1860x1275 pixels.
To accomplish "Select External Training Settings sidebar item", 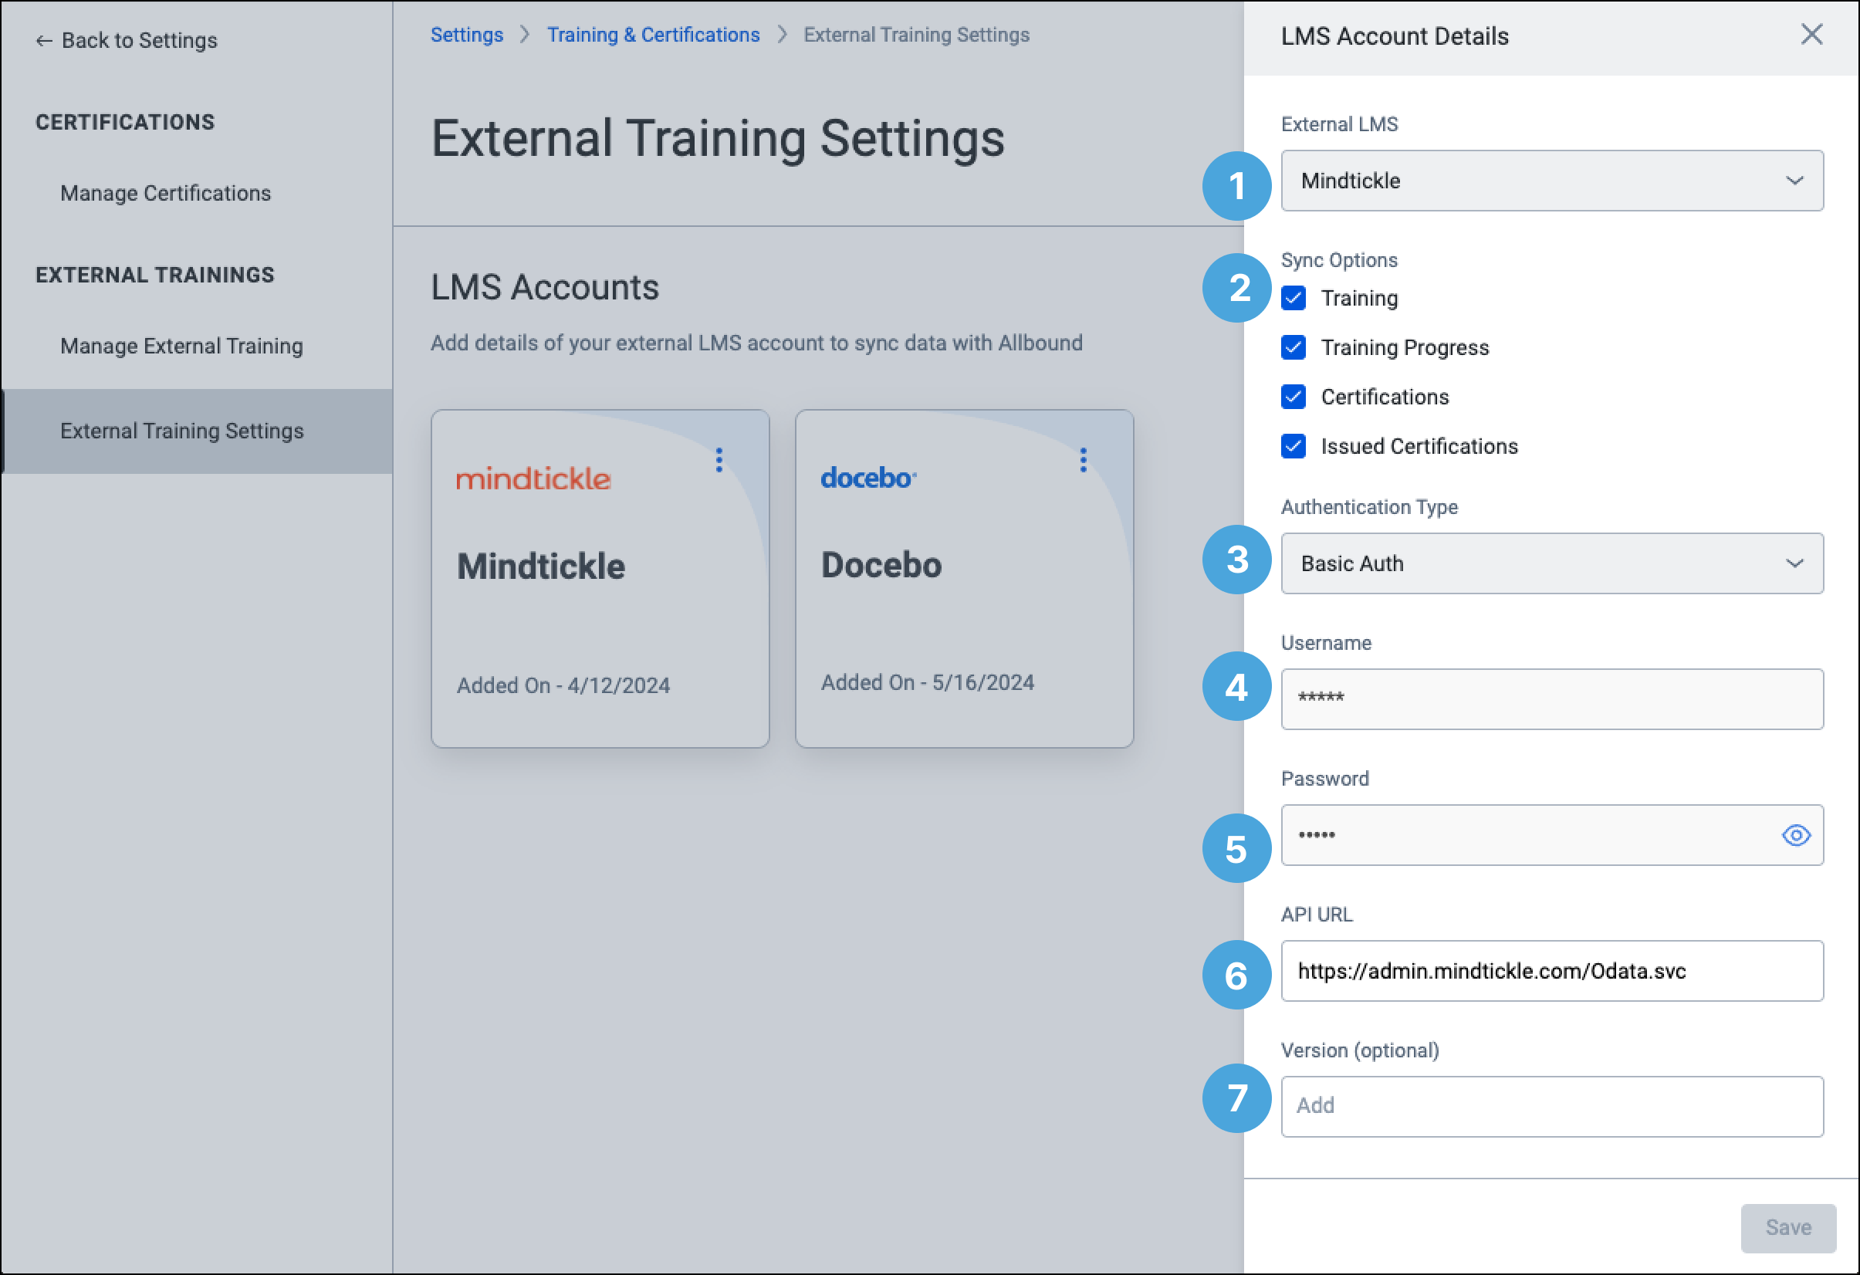I will [x=197, y=431].
